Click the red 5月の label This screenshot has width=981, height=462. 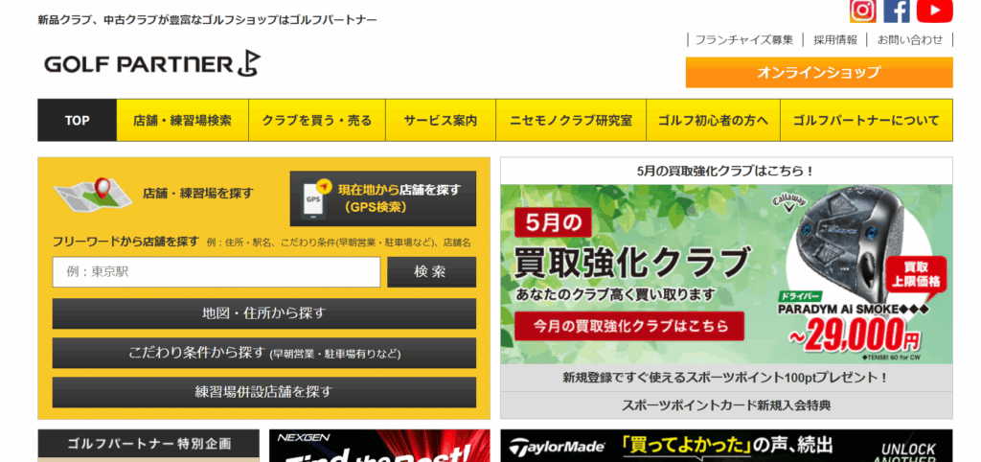[x=553, y=222]
